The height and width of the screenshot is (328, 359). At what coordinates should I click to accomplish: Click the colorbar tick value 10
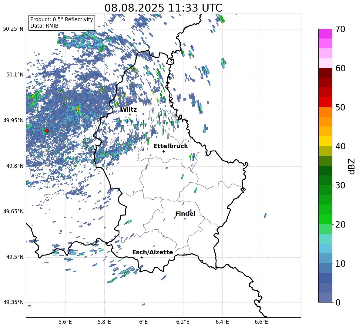(x=341, y=263)
